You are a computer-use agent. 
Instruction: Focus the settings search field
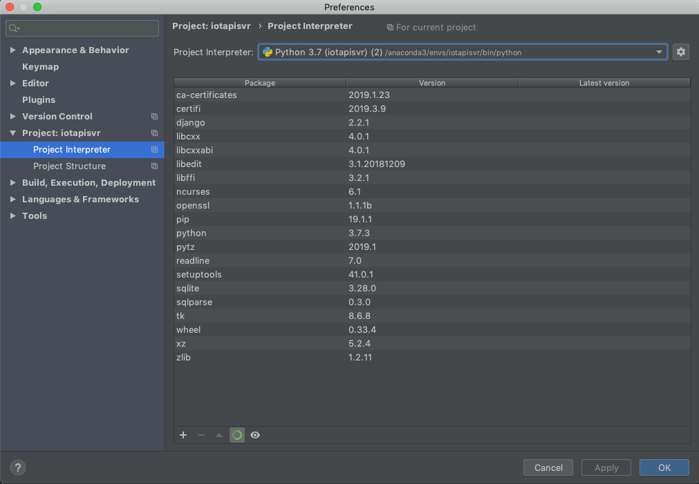[x=82, y=28]
